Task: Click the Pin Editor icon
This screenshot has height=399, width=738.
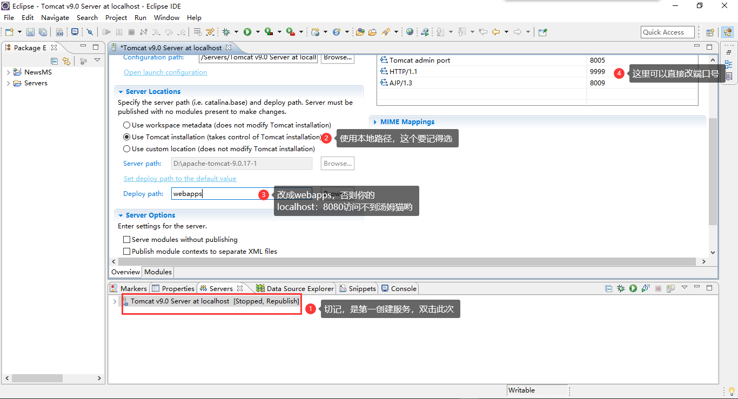Action: point(542,32)
